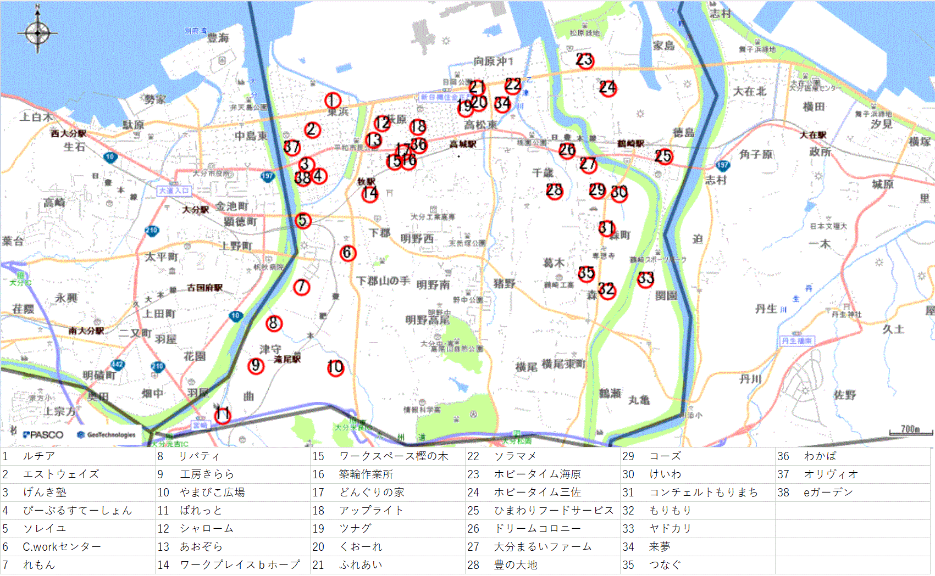Click the 大在駅 station label
The width and height of the screenshot is (935, 576).
(x=813, y=135)
